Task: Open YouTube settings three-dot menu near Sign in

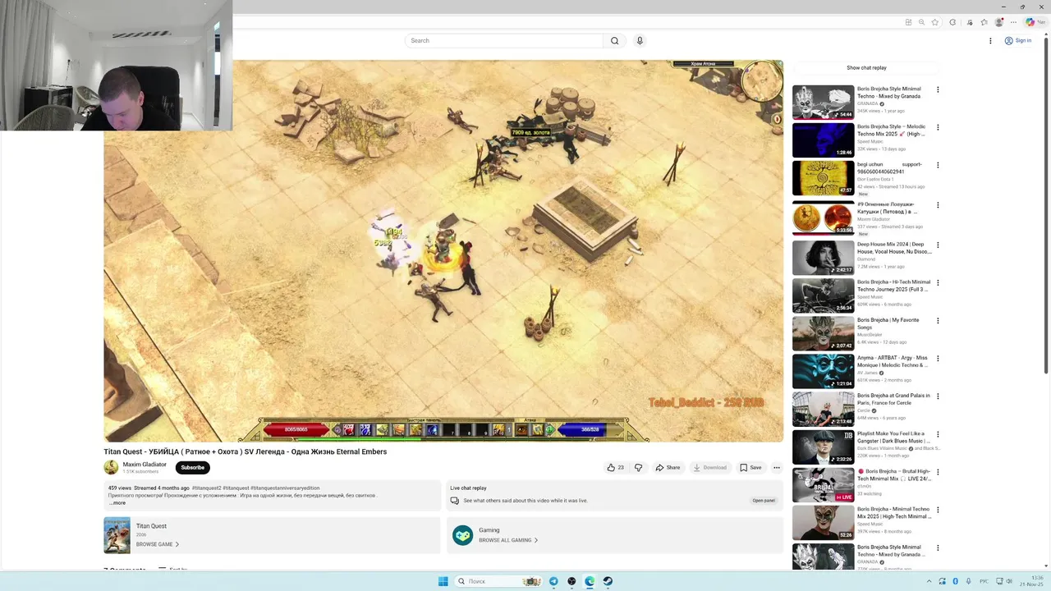Action: coord(990,40)
